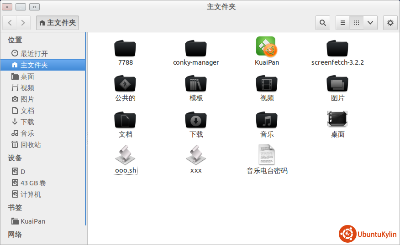The height and width of the screenshot is (245, 400).
Task: Select the conky-manager folder
Action: point(196,48)
